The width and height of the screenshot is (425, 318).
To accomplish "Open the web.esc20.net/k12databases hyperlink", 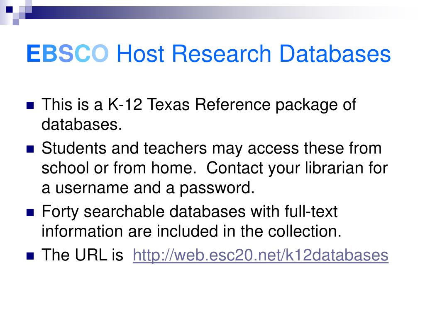I will (x=261, y=255).
